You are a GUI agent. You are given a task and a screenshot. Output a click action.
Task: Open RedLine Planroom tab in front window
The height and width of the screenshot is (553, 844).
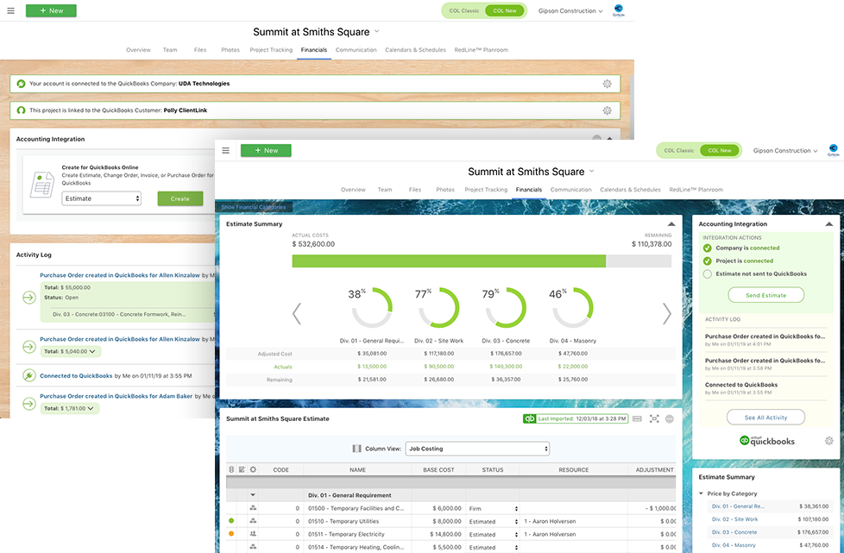click(696, 189)
